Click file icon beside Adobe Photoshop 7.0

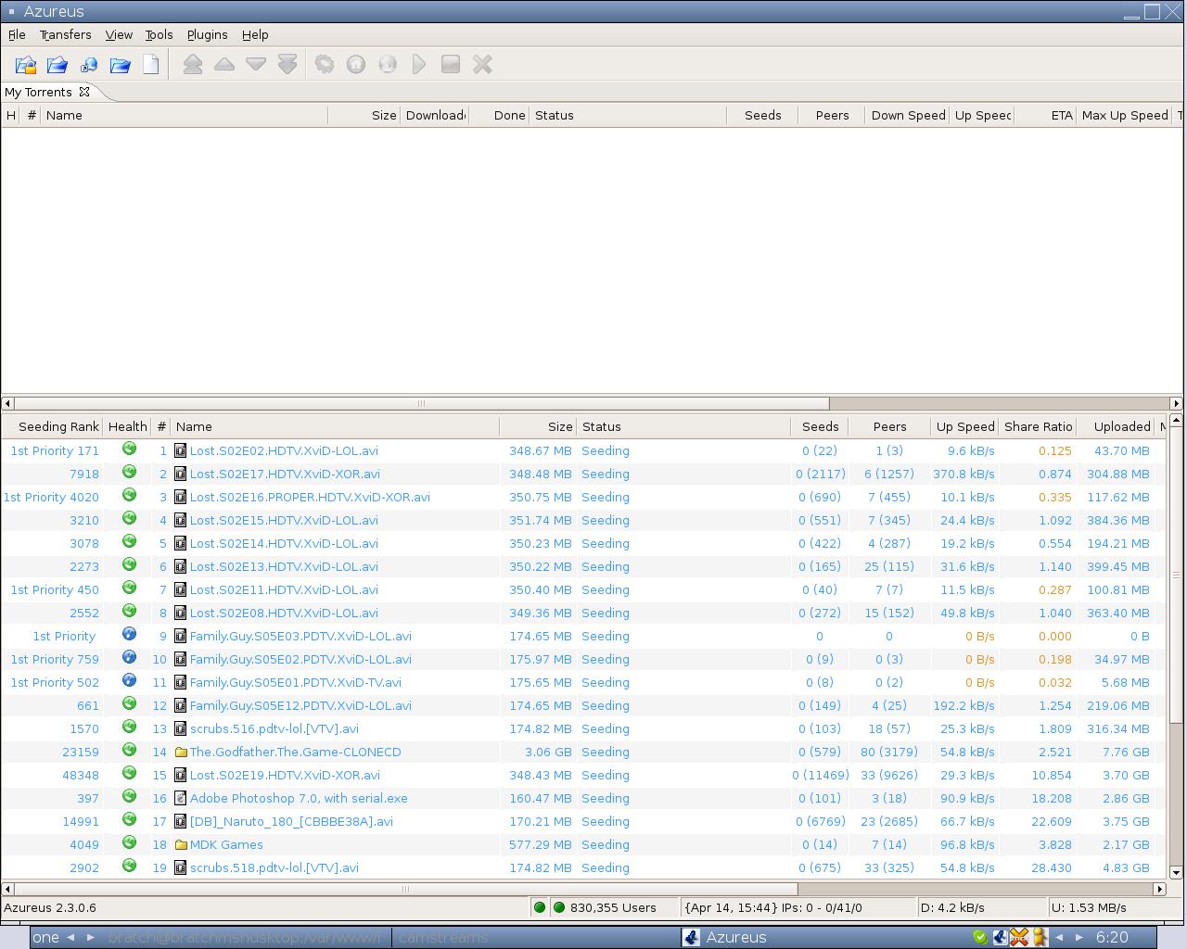[181, 798]
